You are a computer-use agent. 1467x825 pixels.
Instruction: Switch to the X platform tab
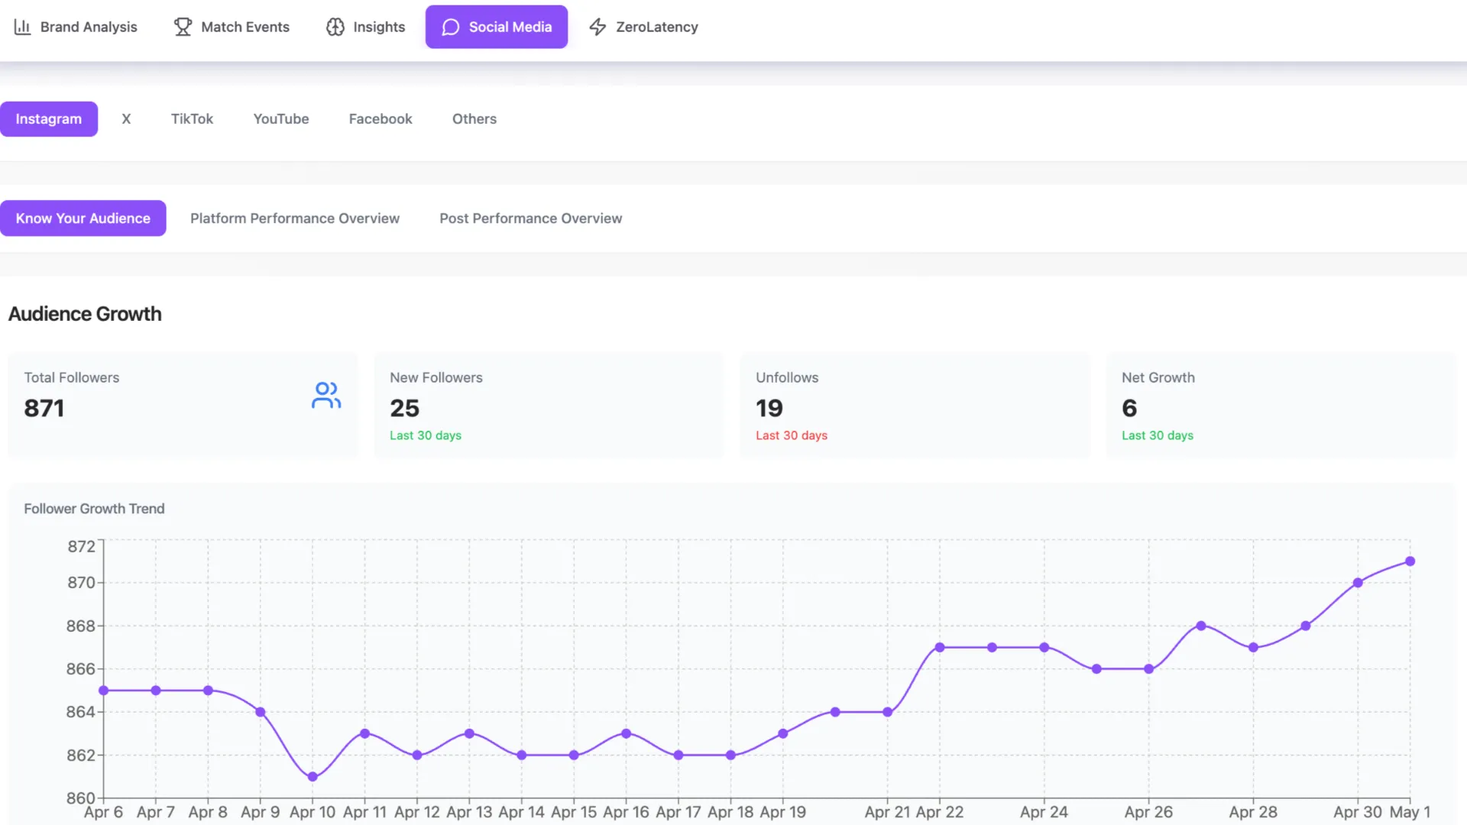tap(126, 119)
